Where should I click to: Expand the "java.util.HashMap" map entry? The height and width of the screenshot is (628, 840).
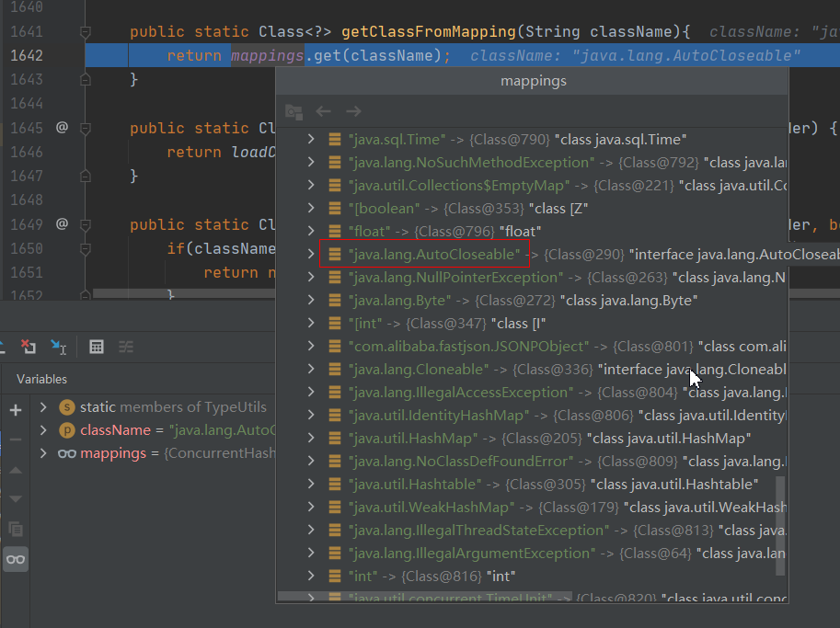click(311, 438)
